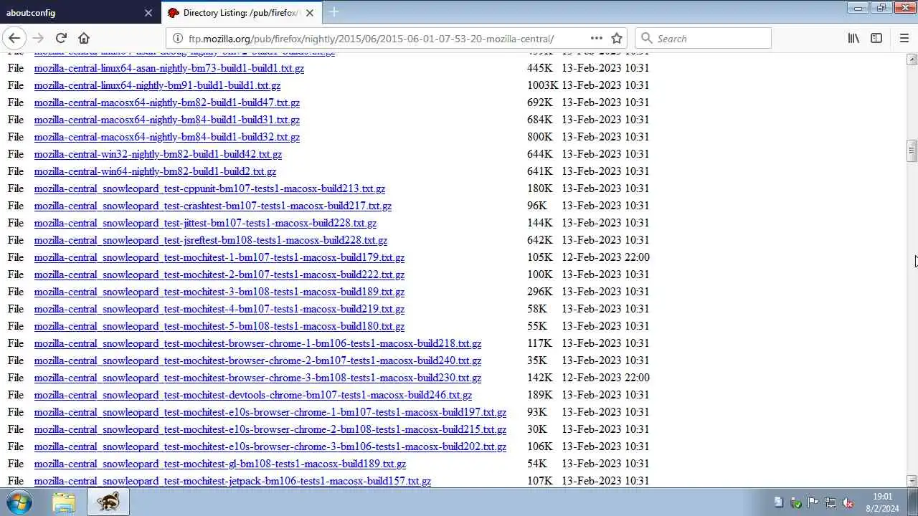Screen dimensions: 918x516
Task: Click the page scrollbar down arrow
Action: pyautogui.click(x=912, y=482)
